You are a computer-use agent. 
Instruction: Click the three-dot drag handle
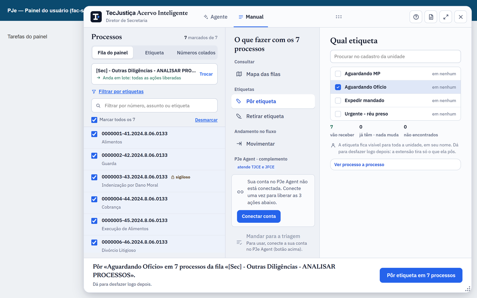point(338,17)
